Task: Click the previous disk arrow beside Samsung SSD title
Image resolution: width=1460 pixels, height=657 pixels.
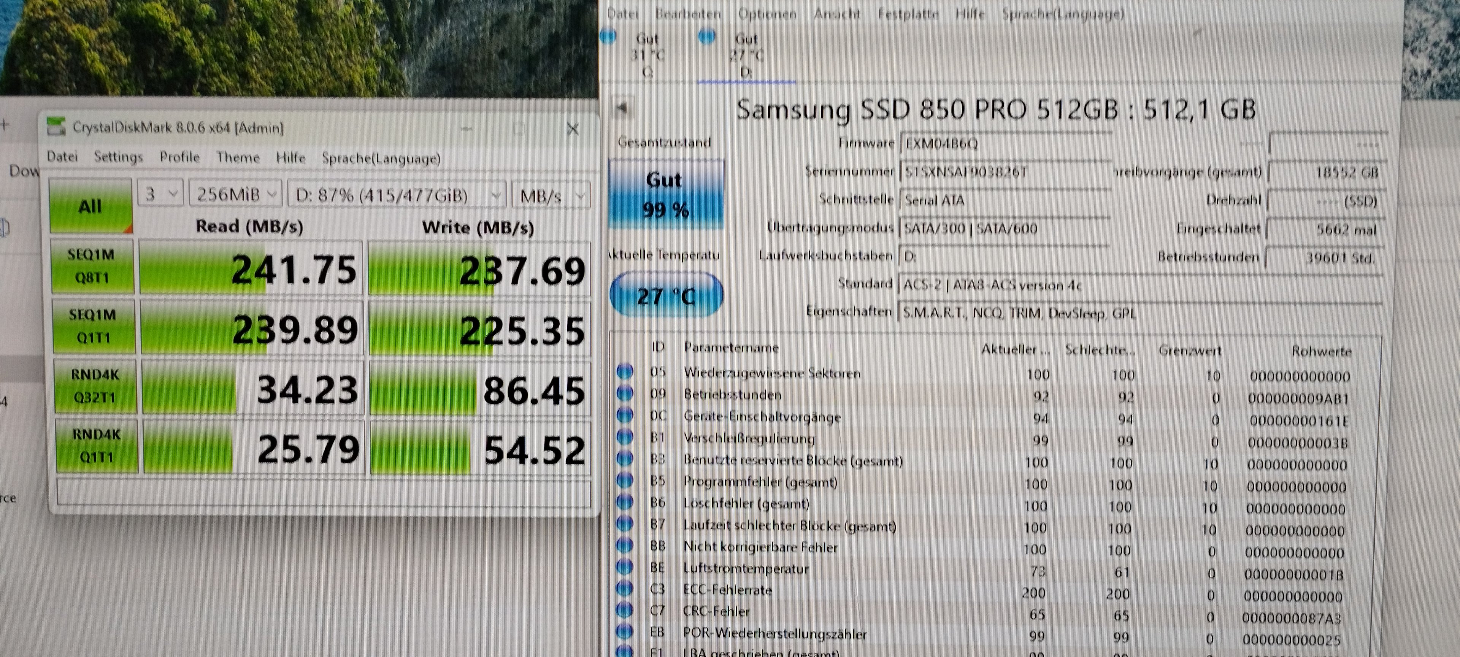Action: 623,107
